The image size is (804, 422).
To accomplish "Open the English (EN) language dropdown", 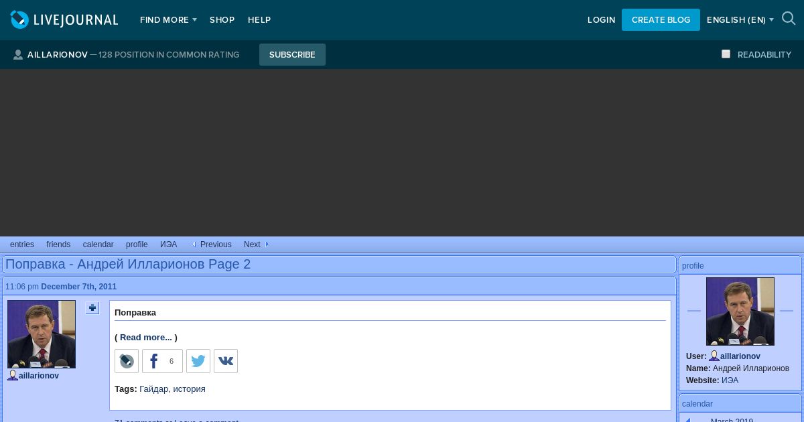I will (740, 20).
